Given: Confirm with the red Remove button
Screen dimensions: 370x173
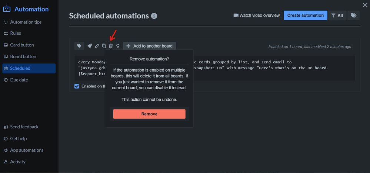Looking at the screenshot, I should pyautogui.click(x=149, y=114).
